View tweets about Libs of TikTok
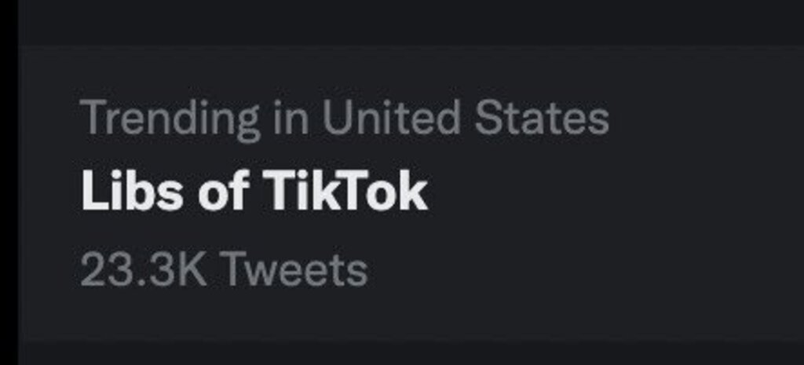This screenshot has height=365, width=804. point(254,192)
